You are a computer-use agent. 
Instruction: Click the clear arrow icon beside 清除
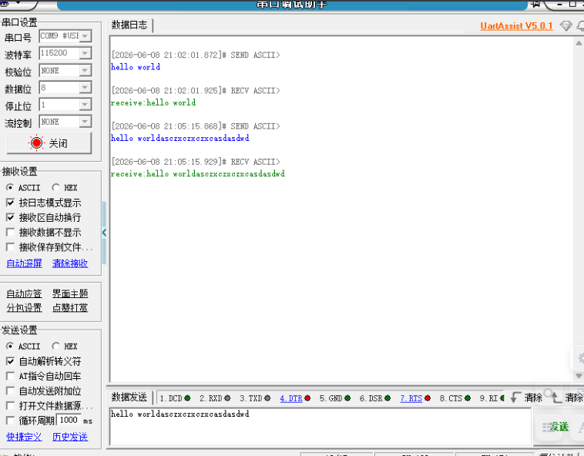point(515,397)
